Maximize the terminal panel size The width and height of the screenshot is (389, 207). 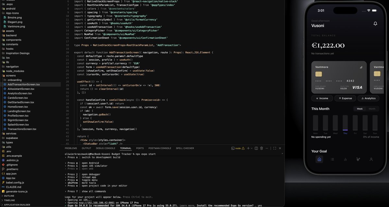[x=274, y=148]
